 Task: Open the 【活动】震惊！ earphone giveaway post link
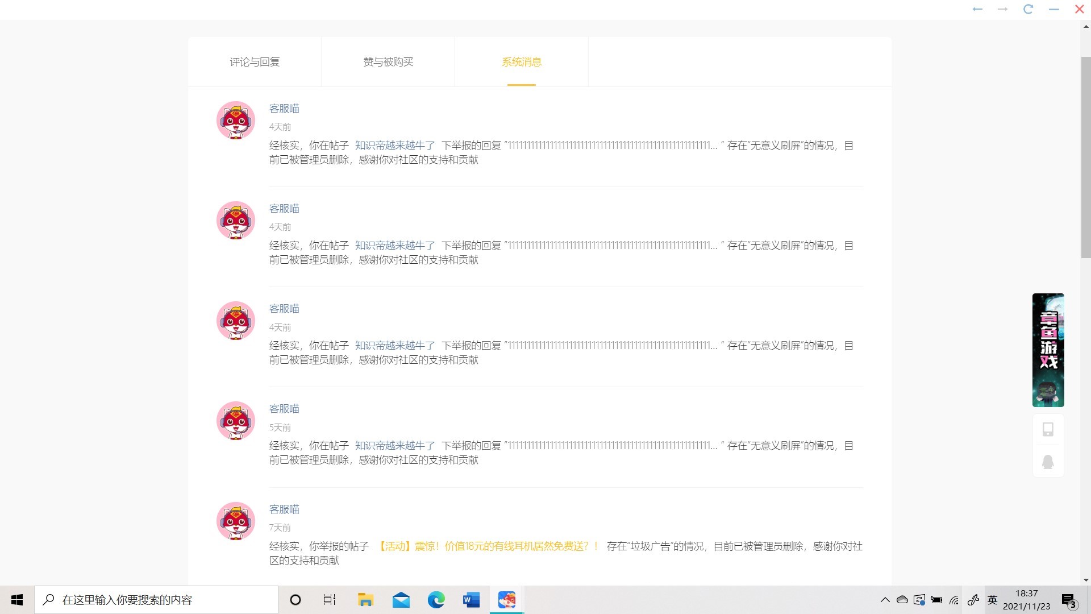[488, 546]
